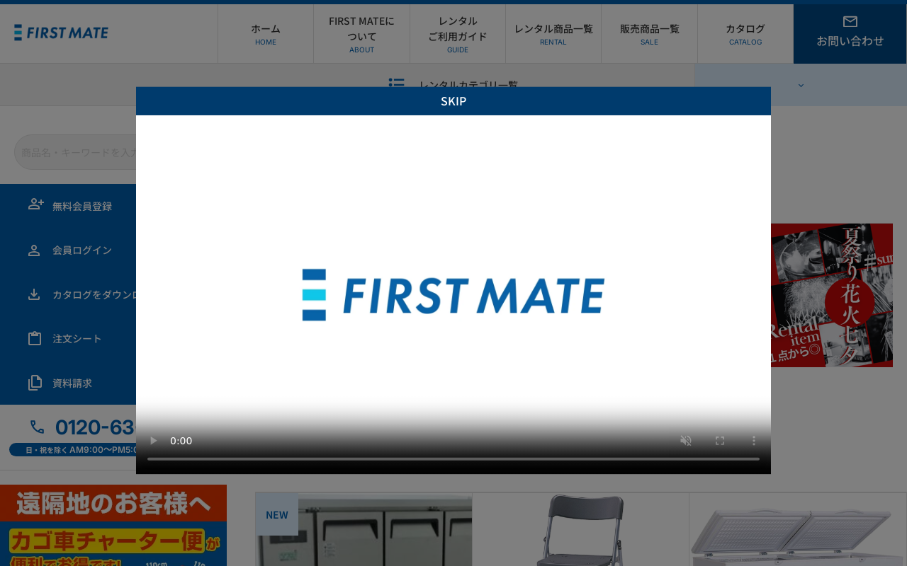Open FIRST MATEについて ABOUT menu
Image resolution: width=907 pixels, height=566 pixels.
coord(361,34)
